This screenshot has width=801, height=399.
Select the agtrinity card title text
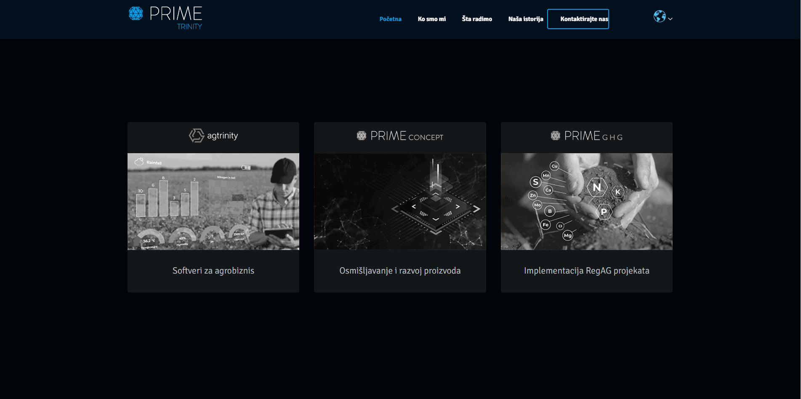point(223,136)
